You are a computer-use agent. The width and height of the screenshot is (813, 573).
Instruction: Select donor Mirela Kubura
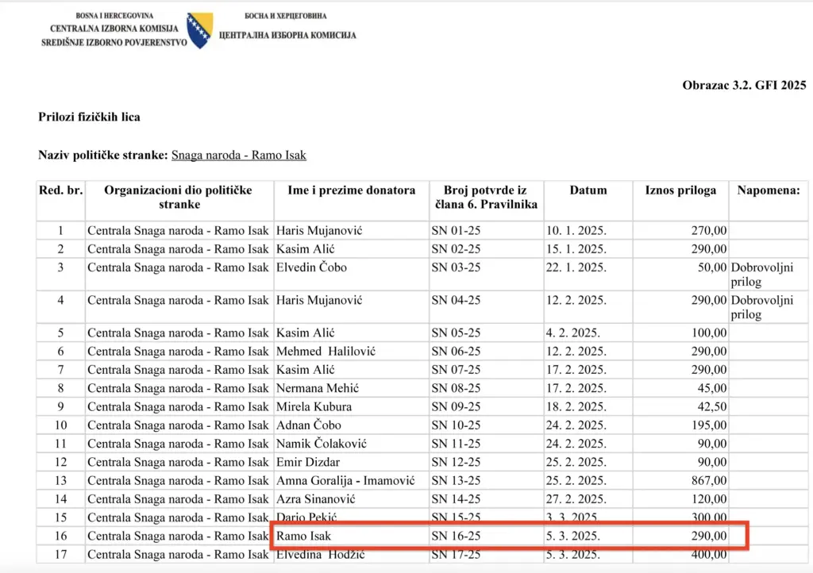314,406
